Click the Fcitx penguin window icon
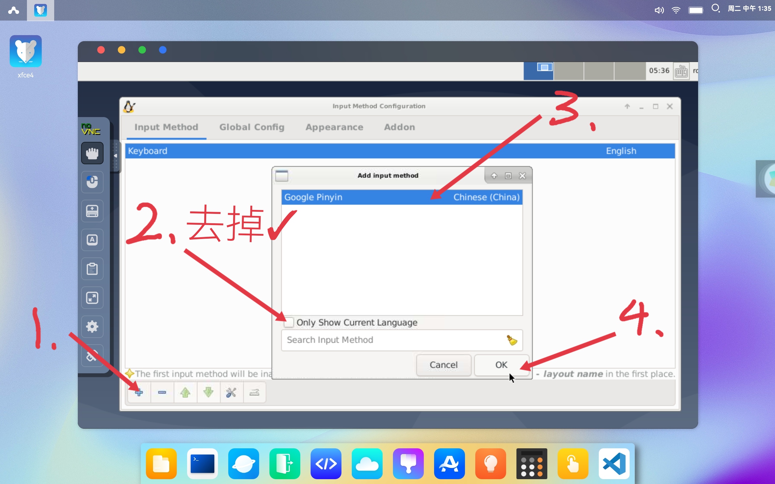This screenshot has width=775, height=484. (x=129, y=106)
